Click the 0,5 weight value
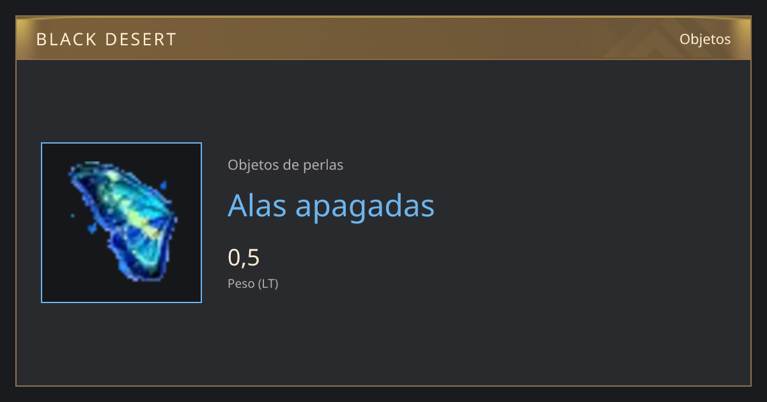 coord(244,257)
